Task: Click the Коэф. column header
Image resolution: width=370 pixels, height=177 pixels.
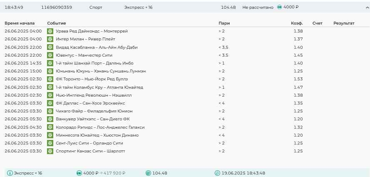Action: click(x=297, y=23)
